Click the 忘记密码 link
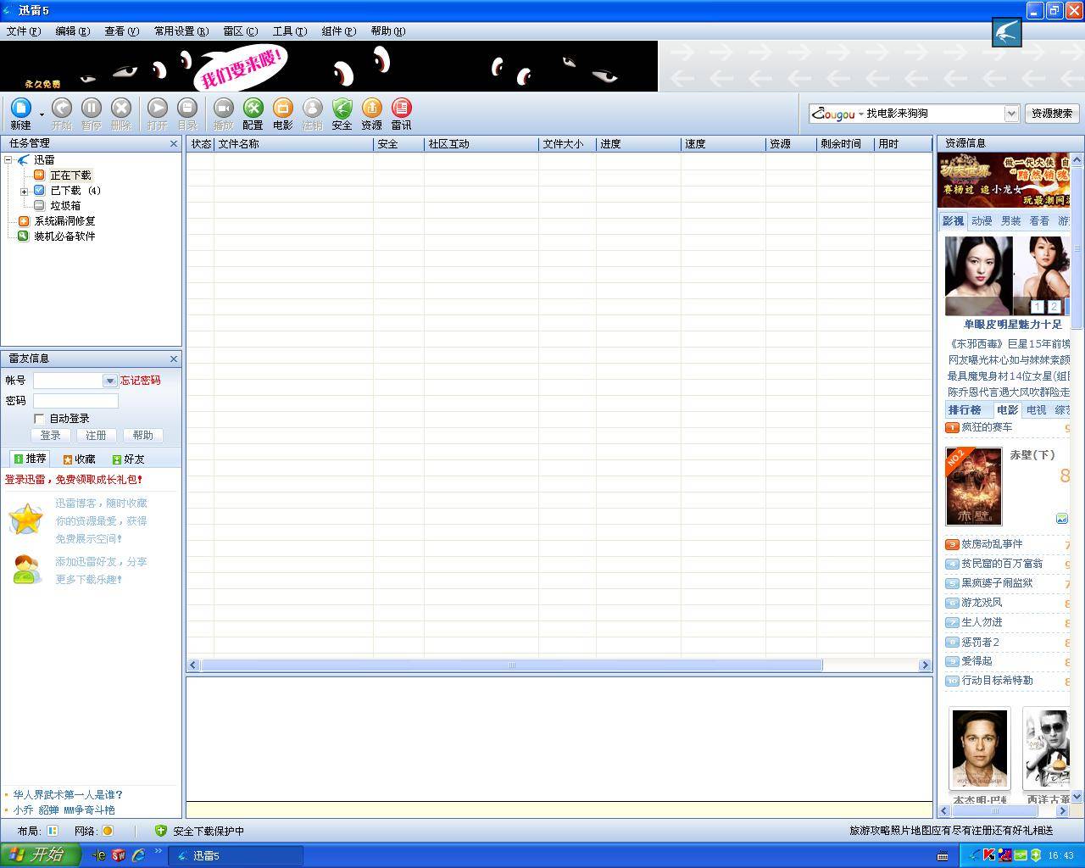The height and width of the screenshot is (868, 1085). point(140,381)
